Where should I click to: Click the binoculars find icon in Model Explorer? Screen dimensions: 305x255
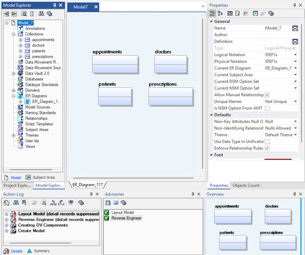point(41,14)
